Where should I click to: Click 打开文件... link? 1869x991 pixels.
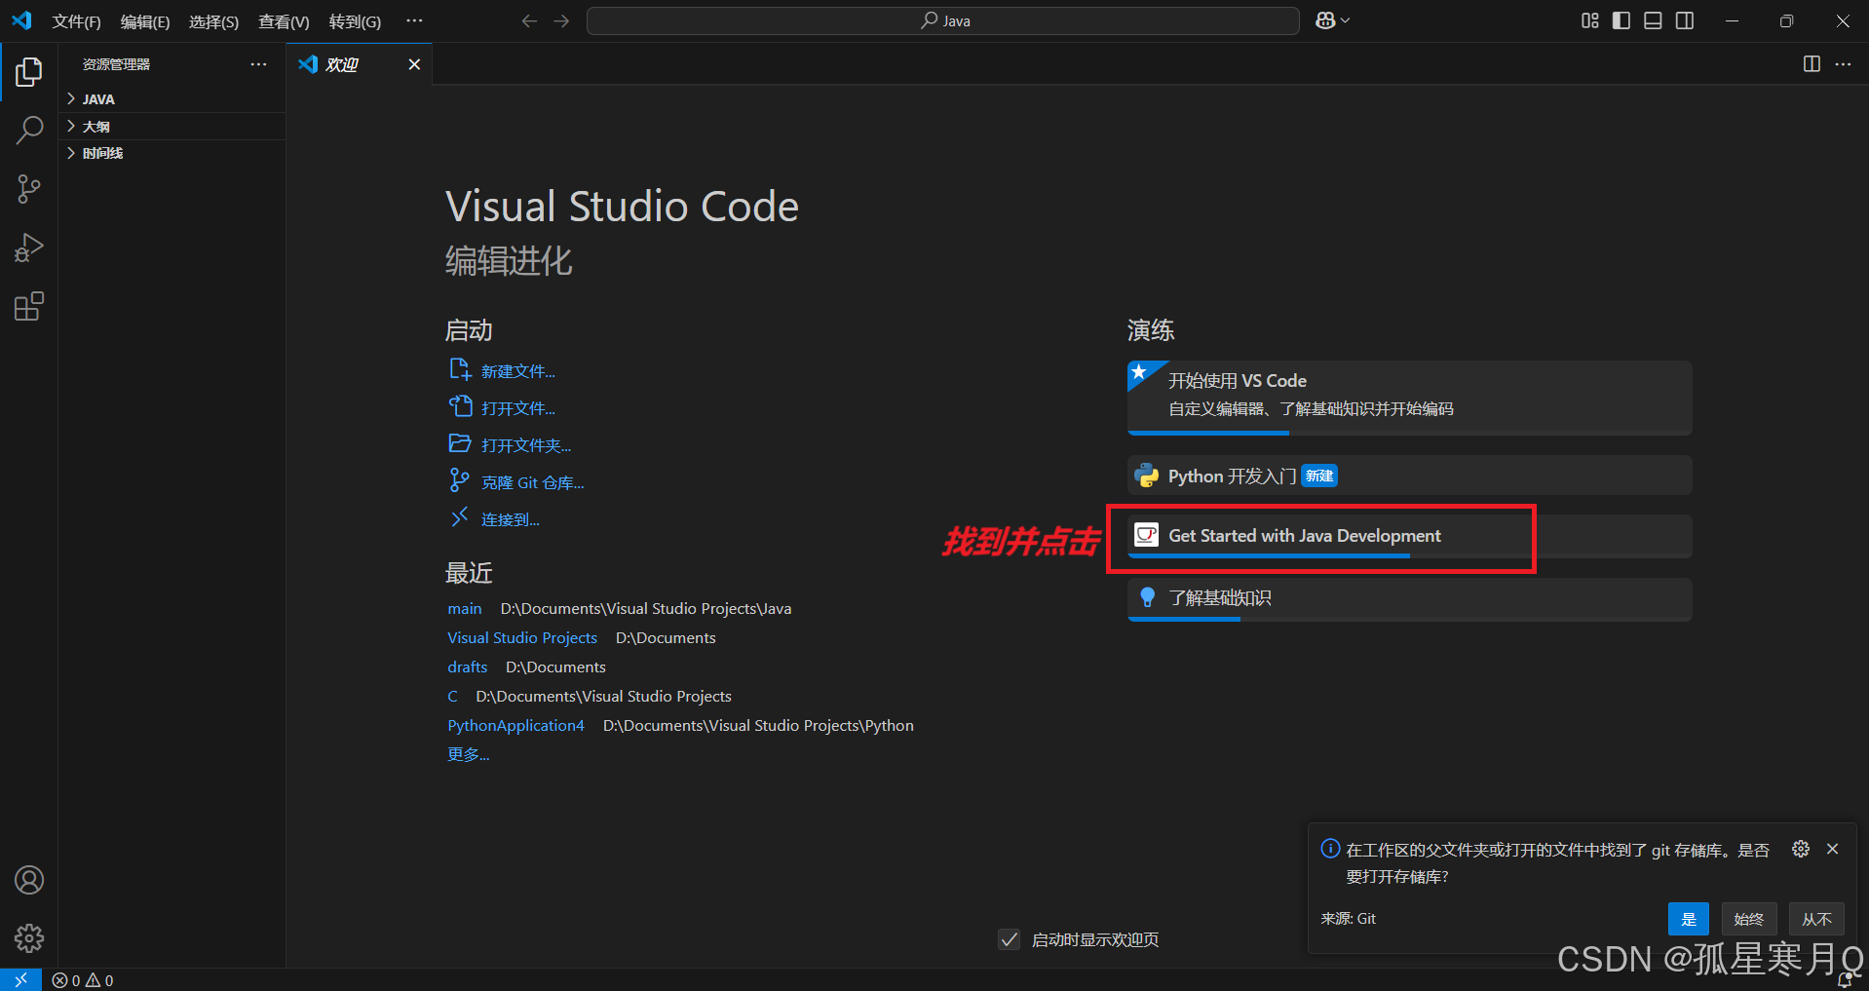tap(517, 408)
